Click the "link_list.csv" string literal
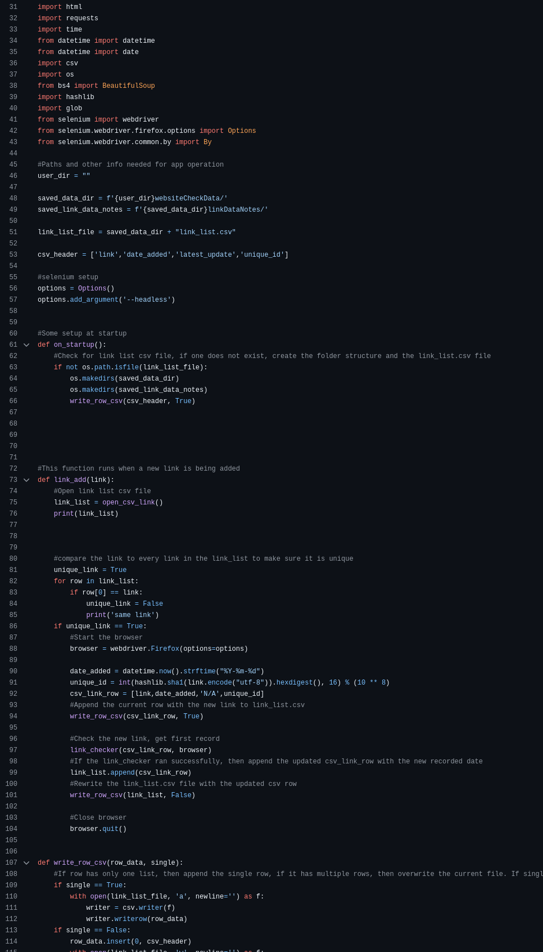 (x=205, y=233)
